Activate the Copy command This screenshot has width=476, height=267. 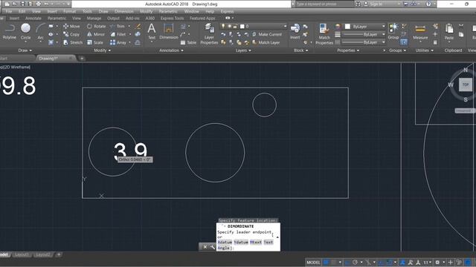tap(71, 35)
